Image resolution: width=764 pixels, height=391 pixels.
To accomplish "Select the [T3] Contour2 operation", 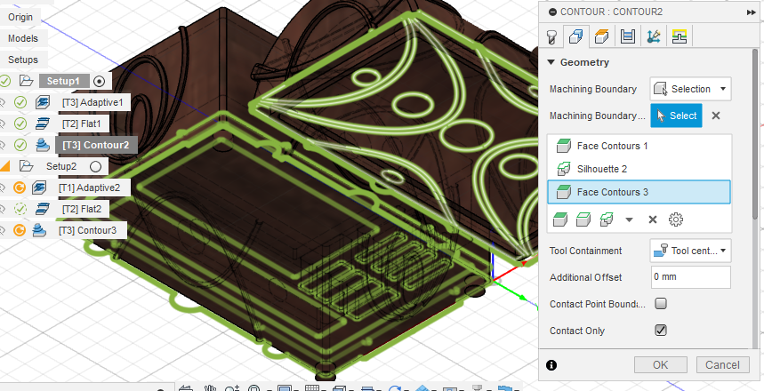I will click(95, 145).
